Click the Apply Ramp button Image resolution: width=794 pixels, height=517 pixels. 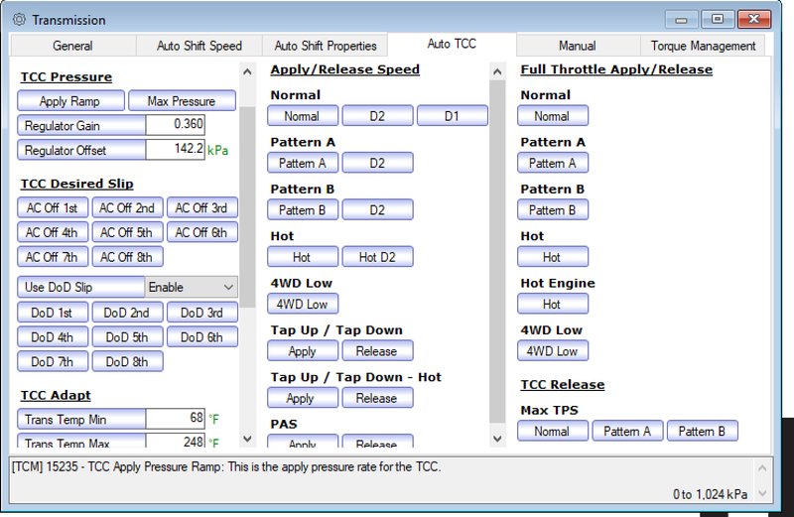tap(71, 101)
